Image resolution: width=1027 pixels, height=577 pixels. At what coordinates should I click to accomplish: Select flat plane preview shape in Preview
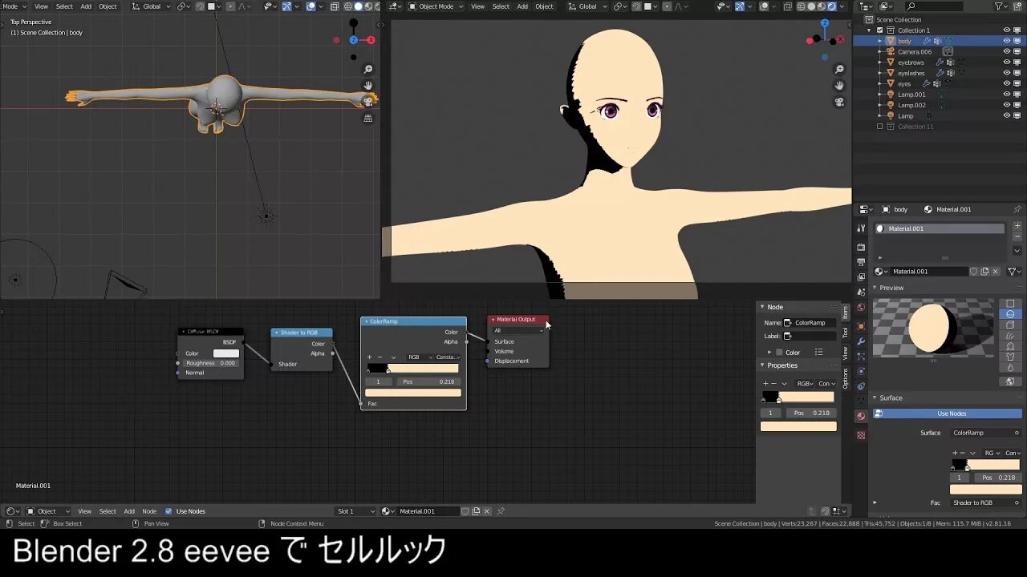(1010, 304)
